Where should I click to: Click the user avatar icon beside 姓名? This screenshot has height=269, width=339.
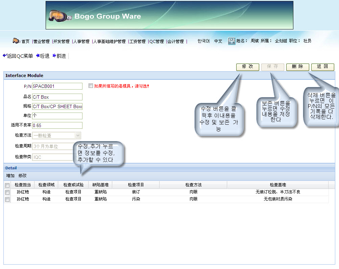pyautogui.click(x=232, y=41)
